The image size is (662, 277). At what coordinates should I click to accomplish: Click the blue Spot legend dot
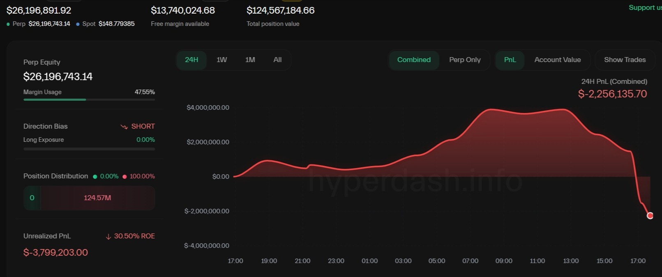78,24
